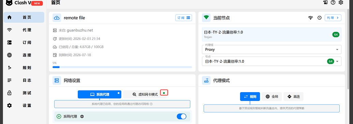This screenshot has height=124, width=353.
Task: Click the 日本-TY-2 Trojan node card
Action: pyautogui.click(x=272, y=35)
